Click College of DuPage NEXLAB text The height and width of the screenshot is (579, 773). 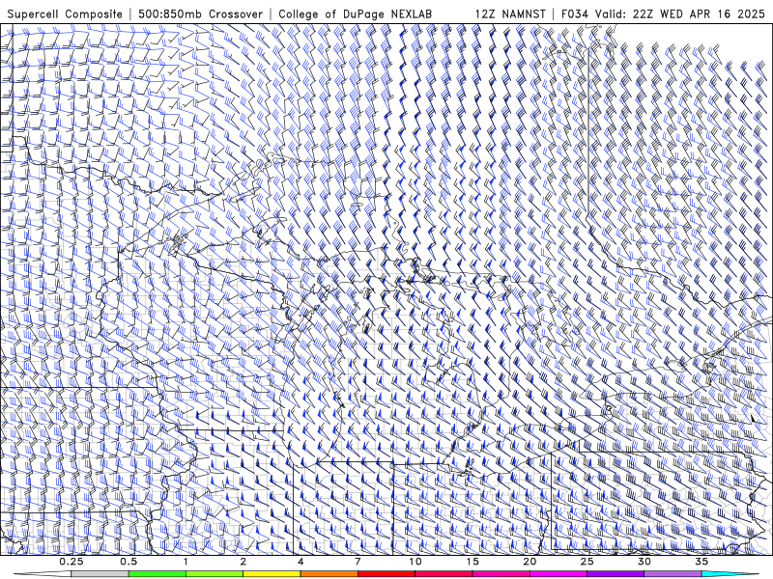355,14
